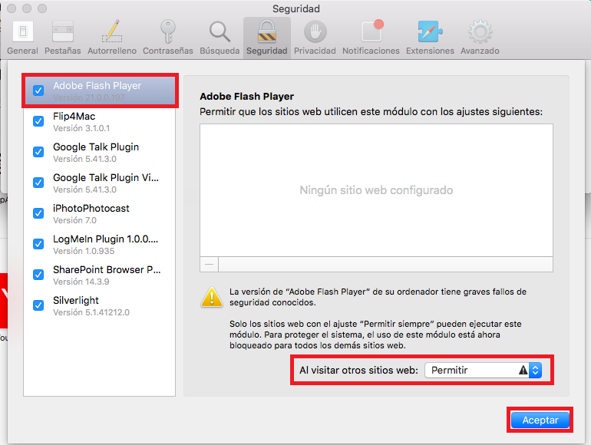Disable the SharePoint Browser plugin checkbox
This screenshot has height=445, width=591.
click(38, 275)
